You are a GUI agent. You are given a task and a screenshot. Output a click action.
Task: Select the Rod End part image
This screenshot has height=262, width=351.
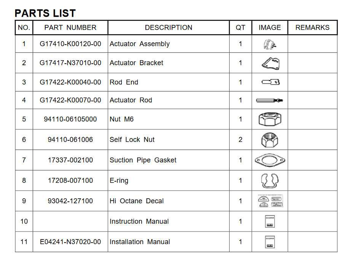[x=271, y=82]
